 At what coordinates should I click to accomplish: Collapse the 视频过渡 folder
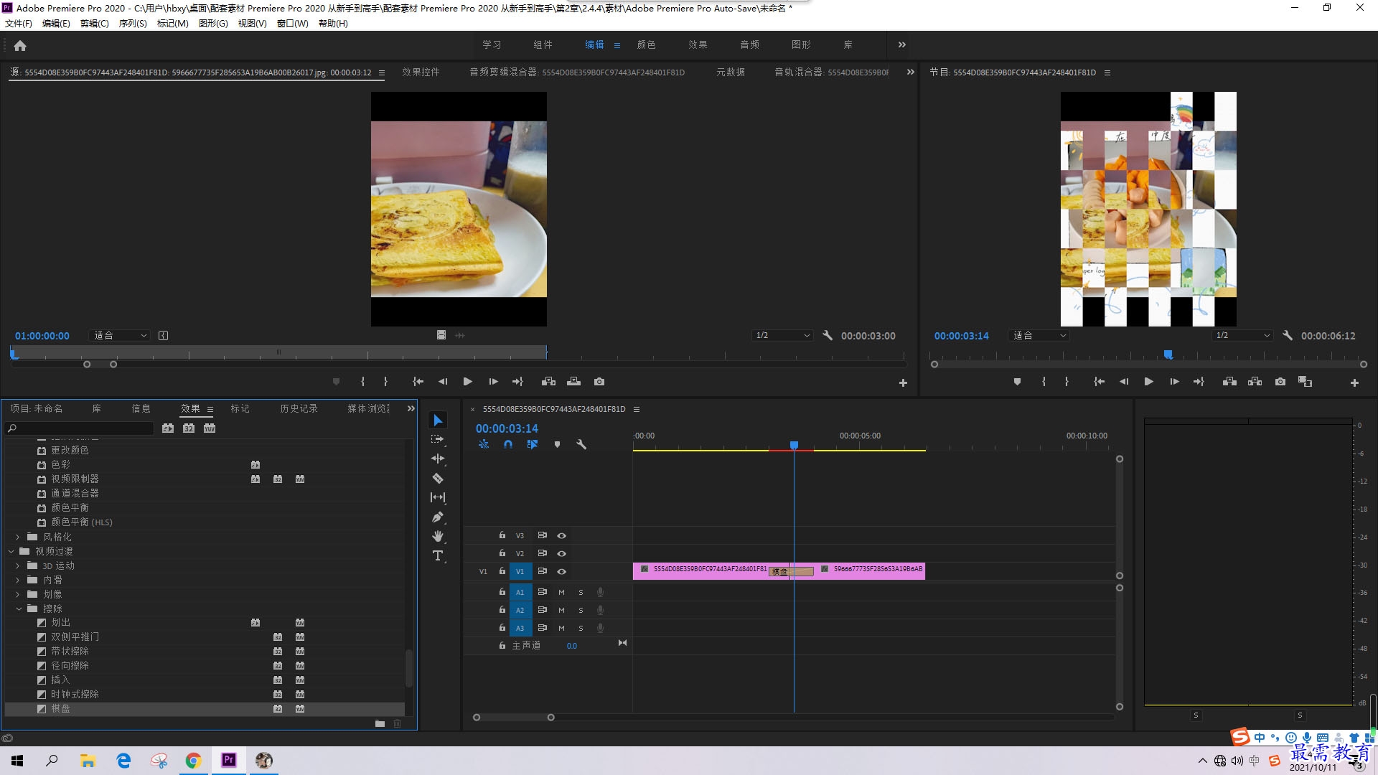[x=11, y=552]
